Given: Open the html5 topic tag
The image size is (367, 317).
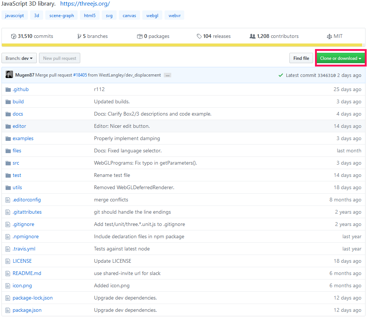Looking at the screenshot, I should [x=90, y=16].
